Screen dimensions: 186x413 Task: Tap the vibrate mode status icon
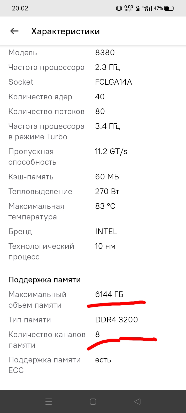point(119,8)
